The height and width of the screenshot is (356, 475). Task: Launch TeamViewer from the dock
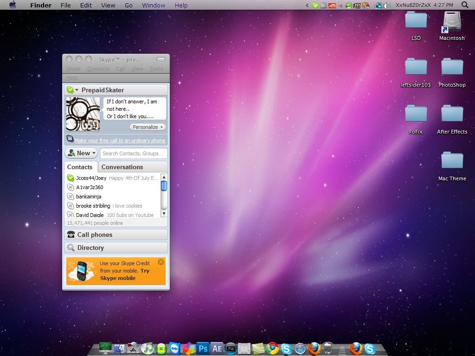[174, 349]
